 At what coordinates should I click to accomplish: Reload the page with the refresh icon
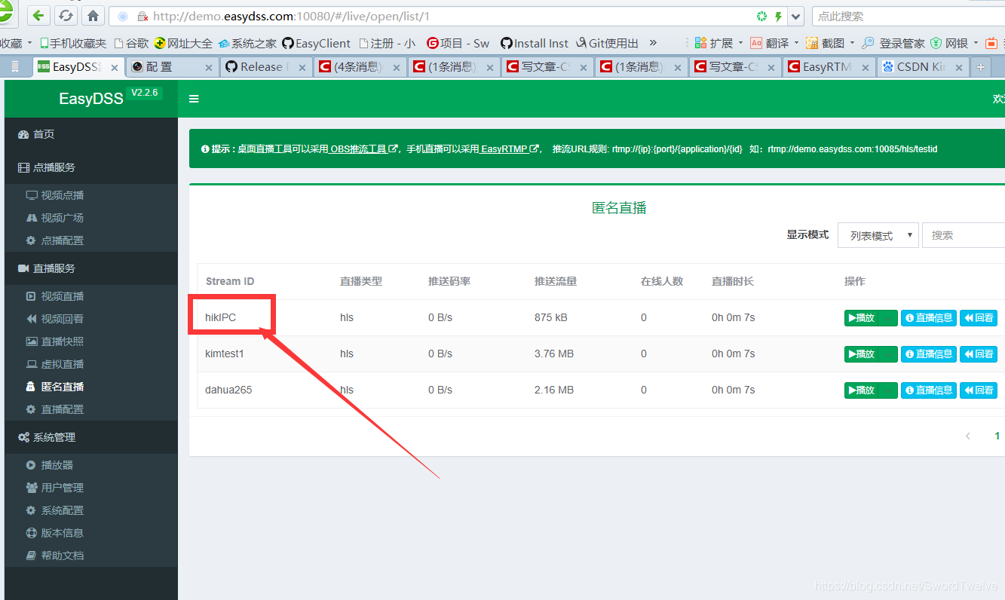tap(66, 15)
